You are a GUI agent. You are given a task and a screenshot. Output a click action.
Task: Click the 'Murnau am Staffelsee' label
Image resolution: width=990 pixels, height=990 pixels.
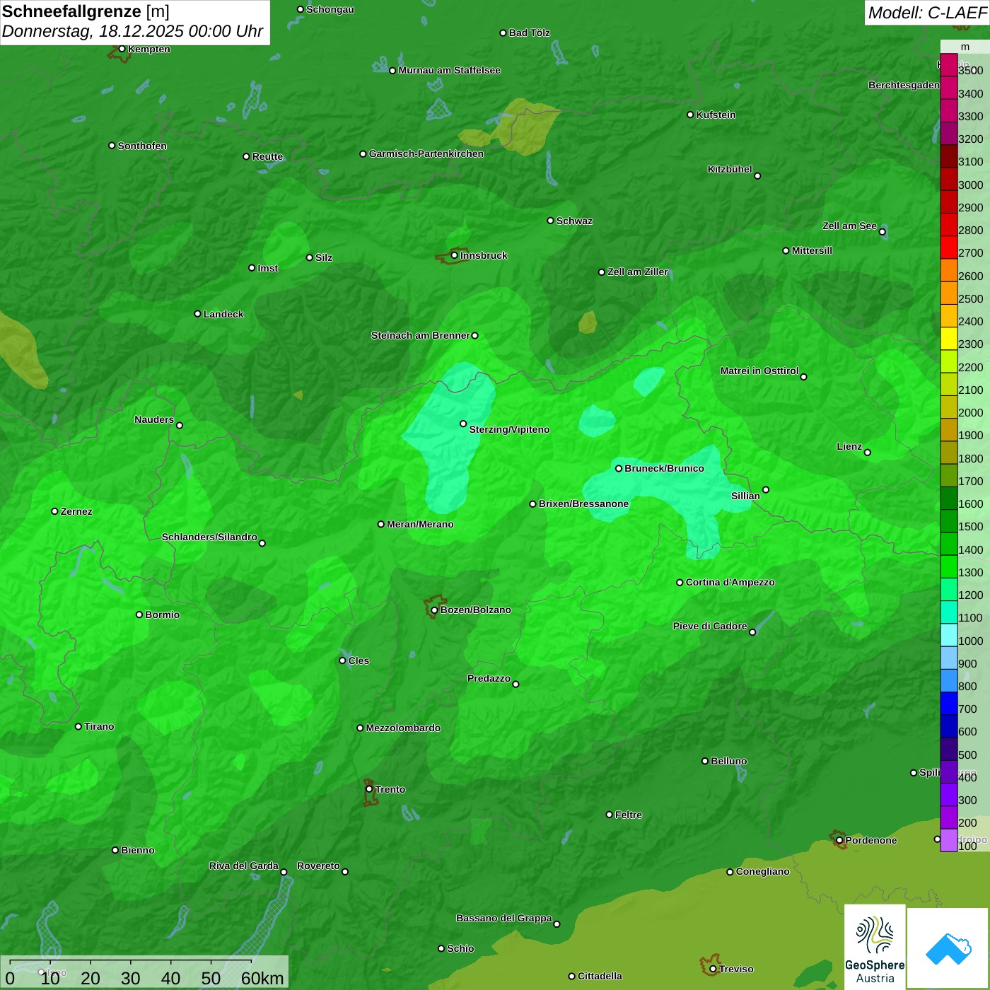pos(449,70)
